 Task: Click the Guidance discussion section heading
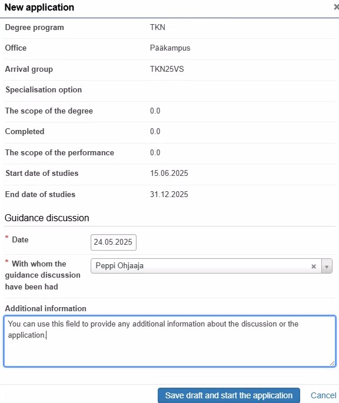coord(47,218)
